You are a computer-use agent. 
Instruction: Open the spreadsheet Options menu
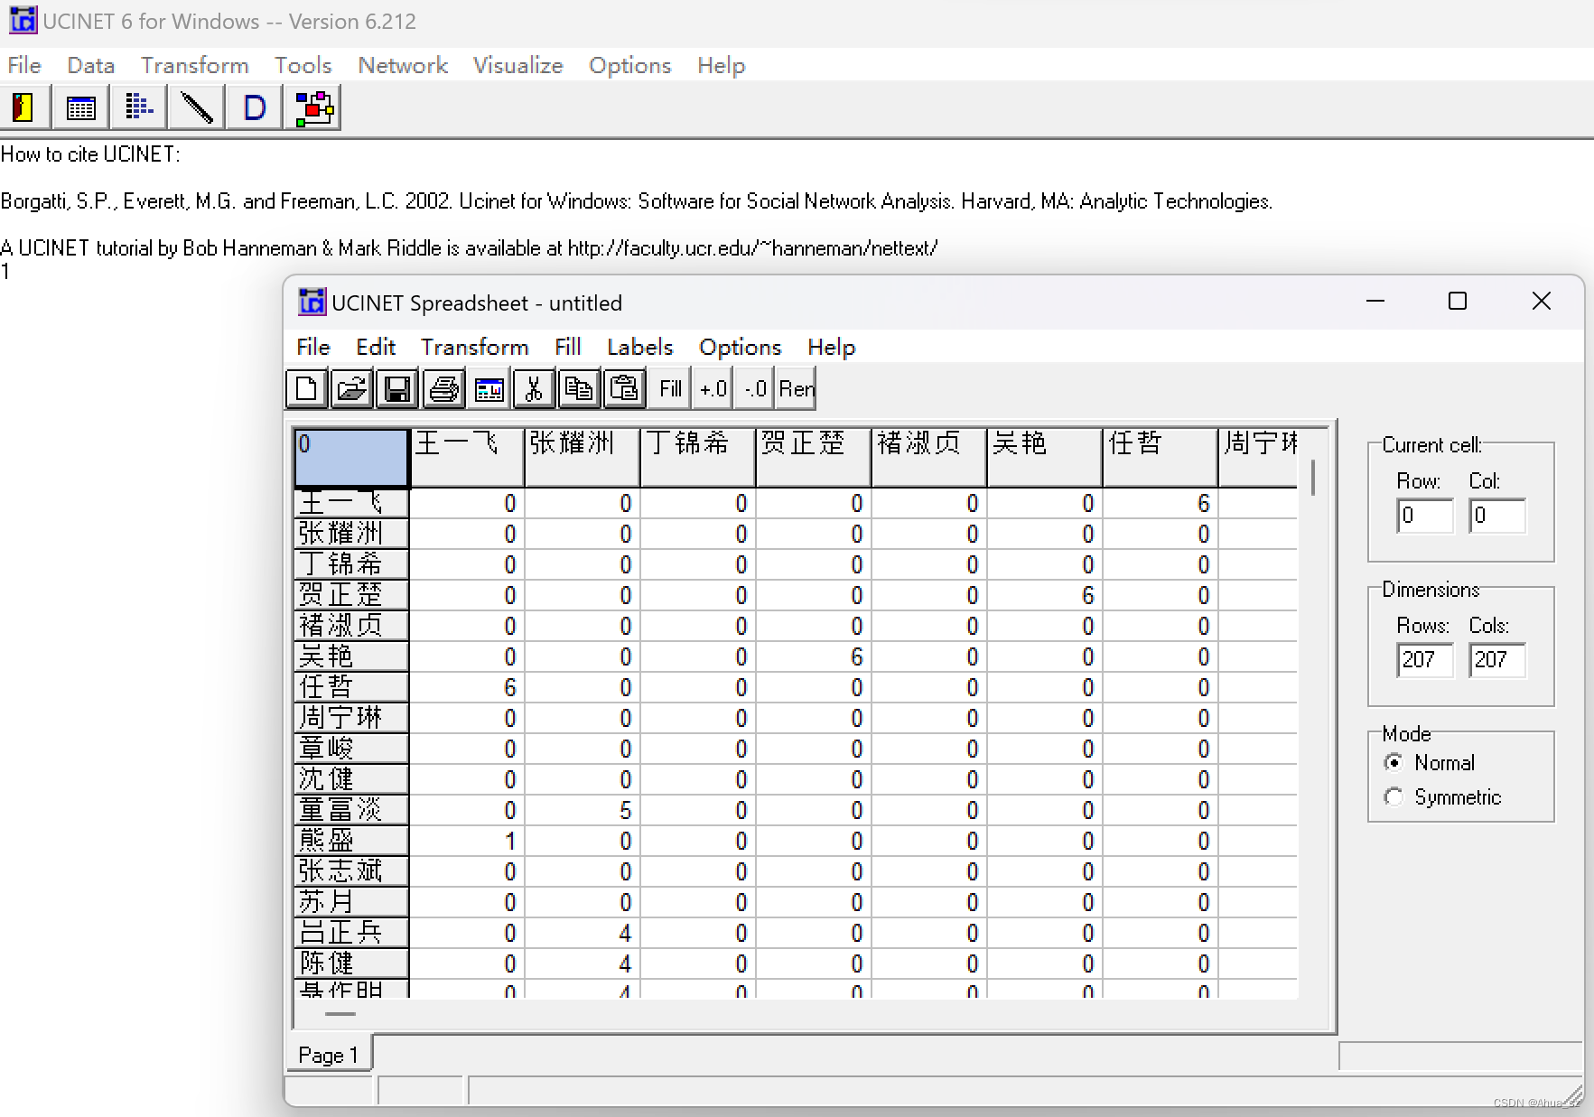coord(740,347)
